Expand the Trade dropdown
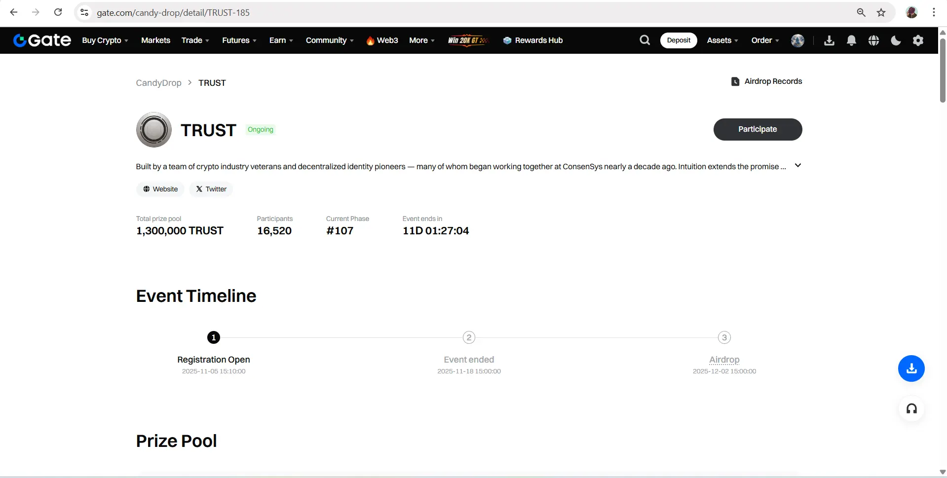The height and width of the screenshot is (478, 947). click(x=195, y=40)
